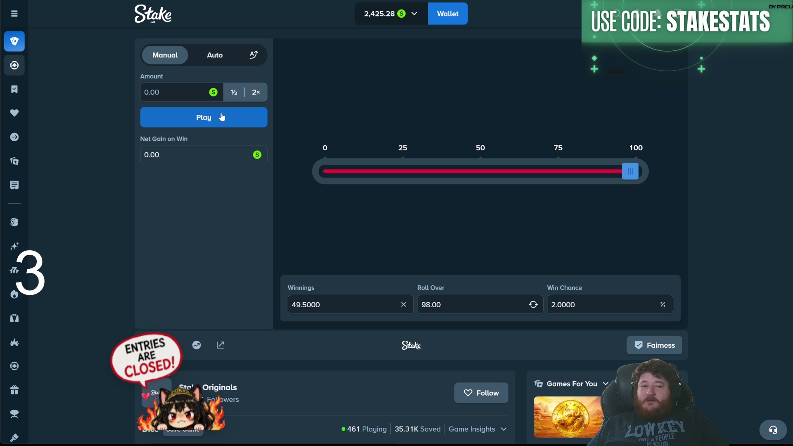Open Favourites heart icon in sidebar

tap(14, 113)
